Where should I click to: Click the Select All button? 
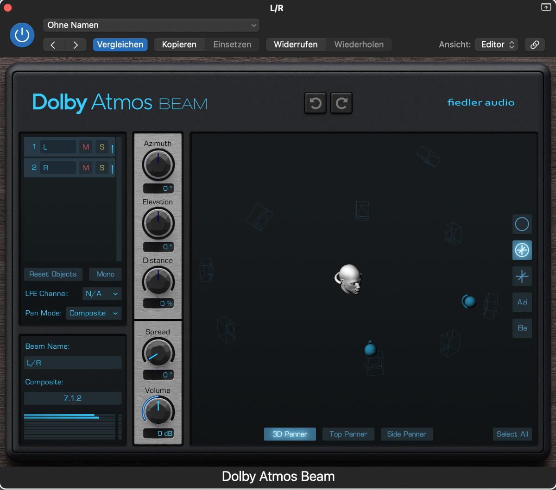coord(512,434)
